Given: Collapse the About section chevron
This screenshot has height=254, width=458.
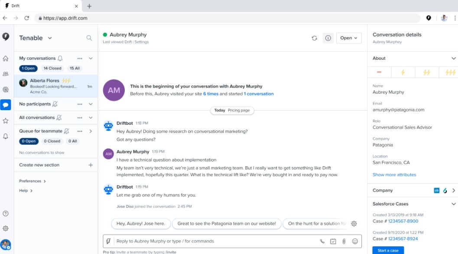Looking at the screenshot, I should tap(453, 58).
